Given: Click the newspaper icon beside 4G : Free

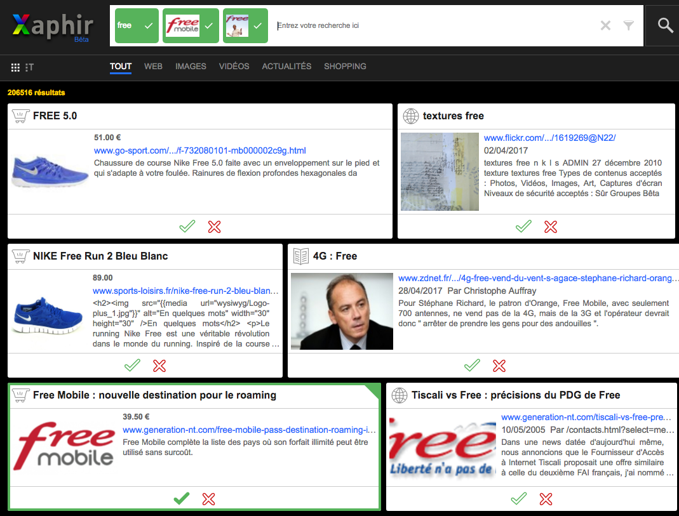Looking at the screenshot, I should [300, 256].
